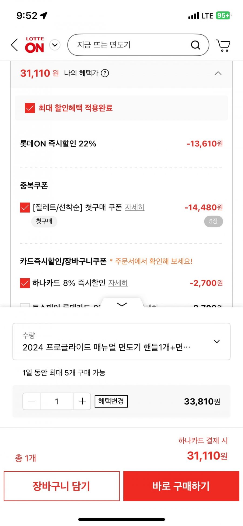Tap the 혜택변경 button
Image resolution: width=243 pixels, height=526 pixels.
111,401
